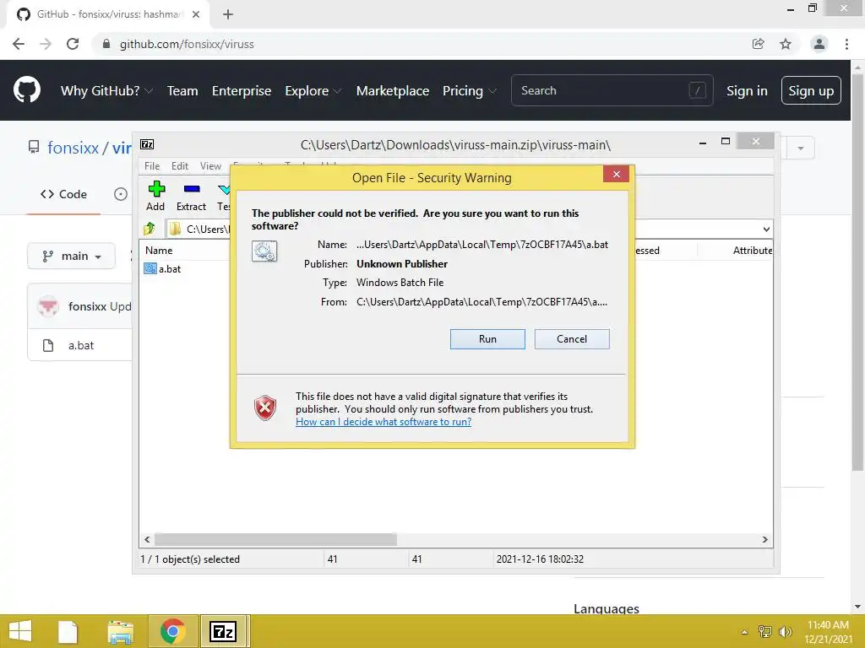Click the network icon in system tray
The width and height of the screenshot is (865, 648).
(764, 631)
